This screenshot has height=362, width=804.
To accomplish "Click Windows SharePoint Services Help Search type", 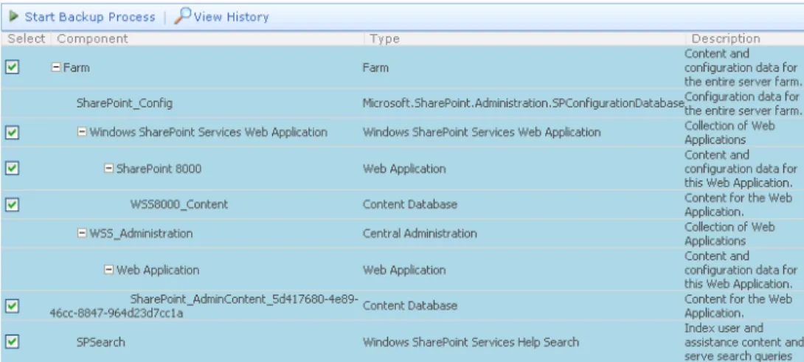I will click(471, 342).
